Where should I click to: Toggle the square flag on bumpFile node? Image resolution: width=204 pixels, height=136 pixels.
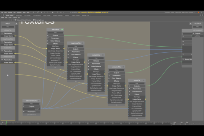(x=144, y=80)
